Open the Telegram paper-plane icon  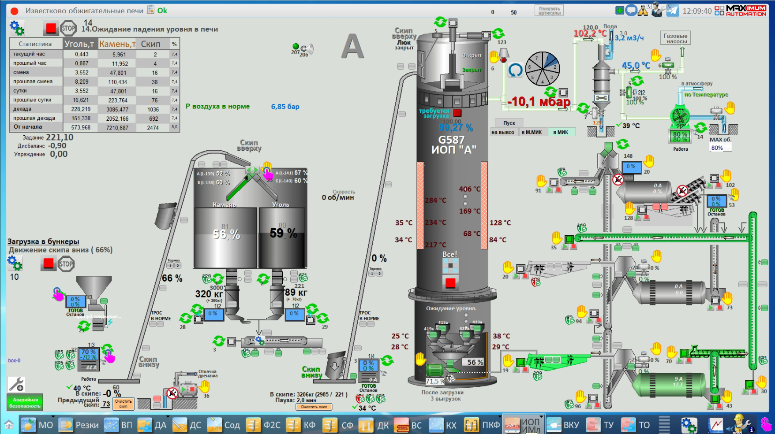672,10
